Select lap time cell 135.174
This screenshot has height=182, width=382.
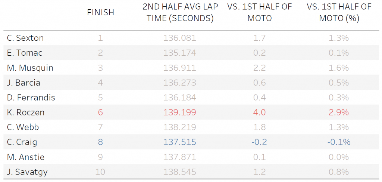point(179,53)
